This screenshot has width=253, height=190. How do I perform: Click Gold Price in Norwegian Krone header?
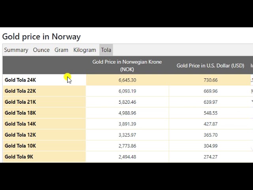tap(127, 65)
